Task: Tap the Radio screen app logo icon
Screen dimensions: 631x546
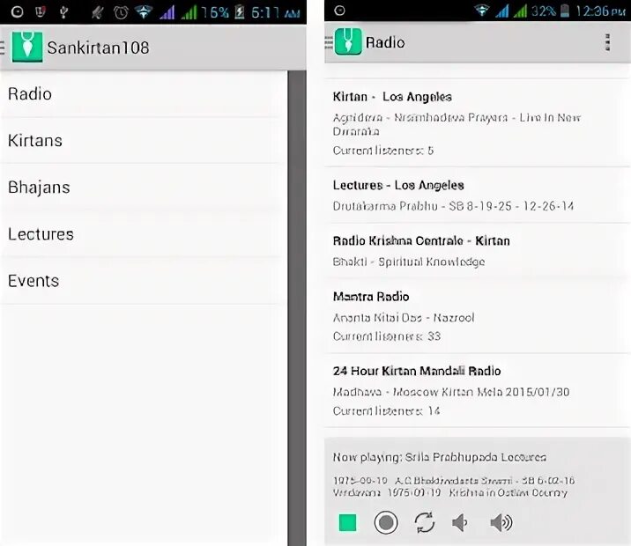Action: [348, 41]
